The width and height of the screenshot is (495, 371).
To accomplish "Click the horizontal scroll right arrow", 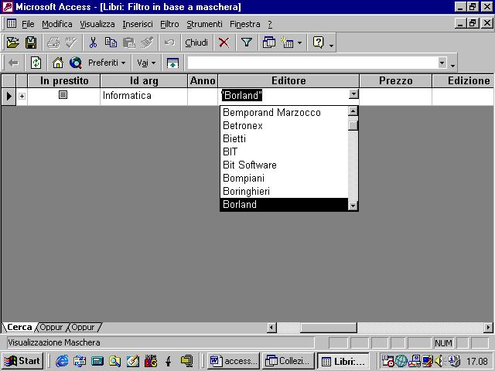I will click(x=488, y=328).
